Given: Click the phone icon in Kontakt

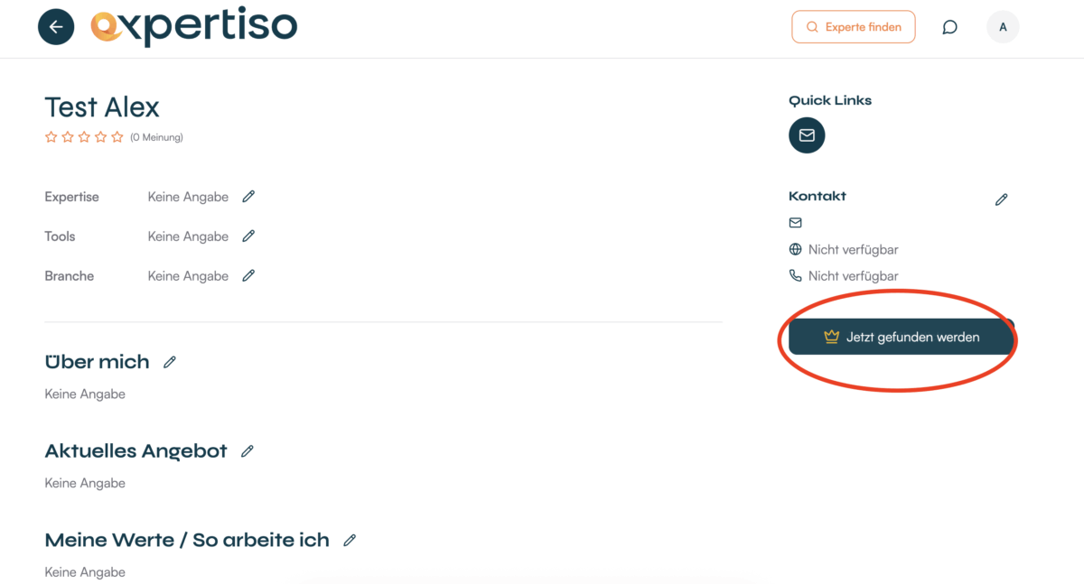Looking at the screenshot, I should pos(795,275).
